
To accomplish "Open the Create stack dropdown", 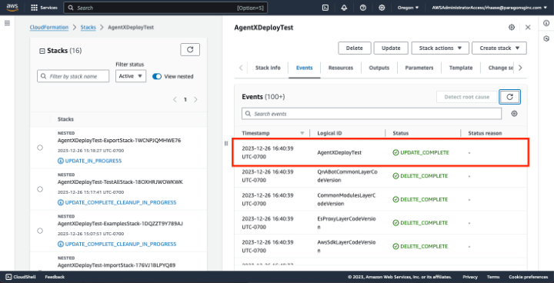I will coord(499,48).
